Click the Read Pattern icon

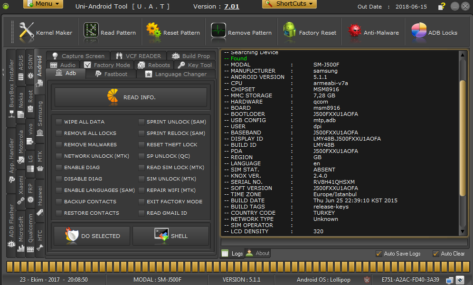click(x=91, y=32)
